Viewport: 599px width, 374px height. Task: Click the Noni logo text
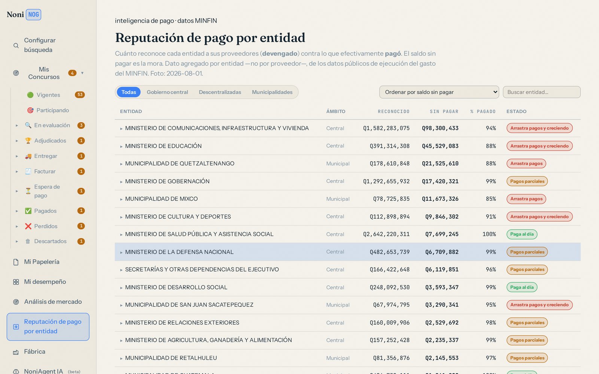[x=15, y=15]
